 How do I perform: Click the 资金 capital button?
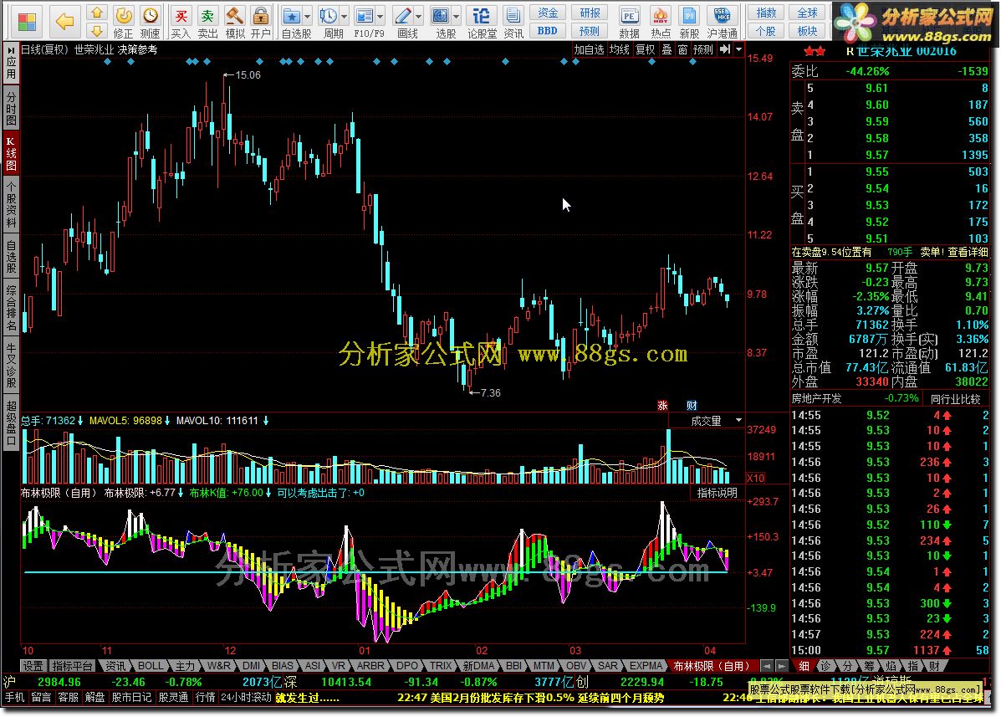[x=547, y=13]
